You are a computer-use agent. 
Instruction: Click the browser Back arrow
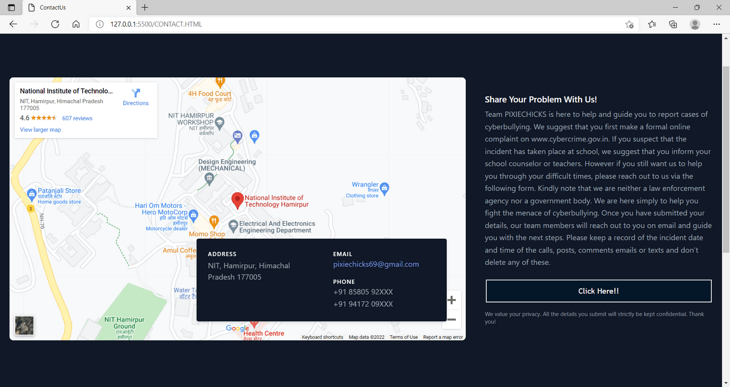[x=13, y=24]
